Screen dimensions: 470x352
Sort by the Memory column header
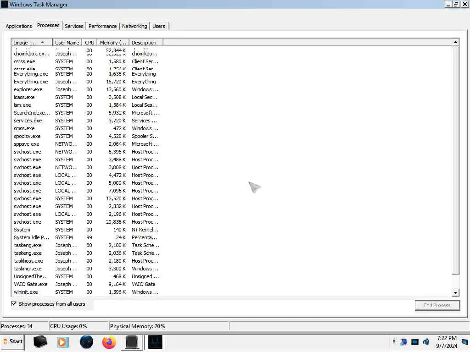113,43
